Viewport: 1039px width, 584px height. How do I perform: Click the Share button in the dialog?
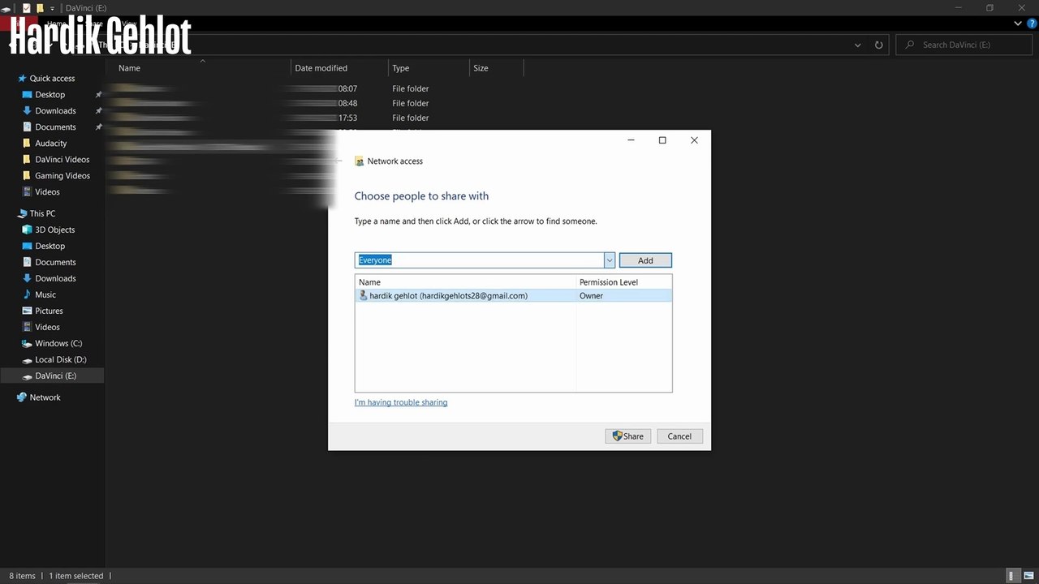pyautogui.click(x=628, y=436)
